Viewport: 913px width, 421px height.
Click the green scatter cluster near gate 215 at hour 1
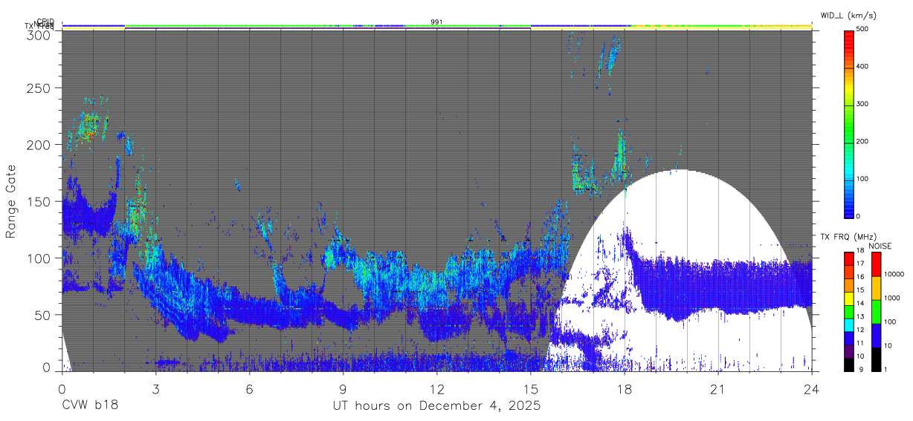click(88, 126)
